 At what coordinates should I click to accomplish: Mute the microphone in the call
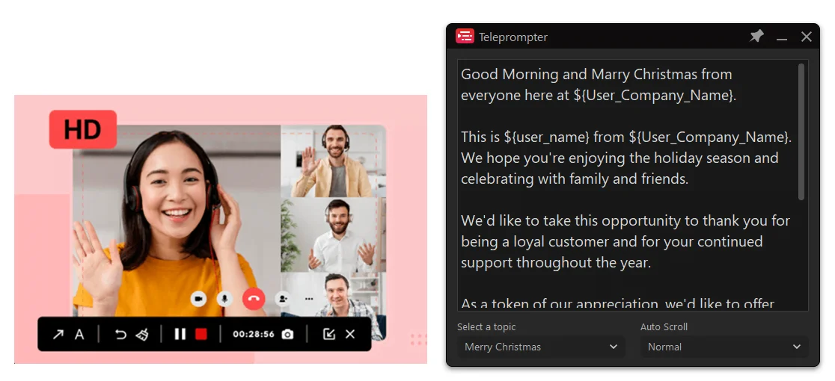[224, 299]
